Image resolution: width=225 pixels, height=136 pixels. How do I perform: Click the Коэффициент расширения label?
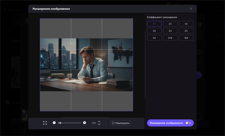pos(162,17)
